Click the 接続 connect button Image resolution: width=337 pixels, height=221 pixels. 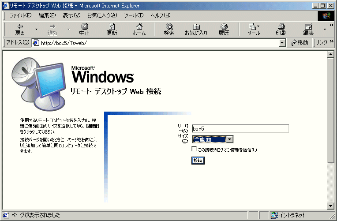pyautogui.click(x=198, y=161)
